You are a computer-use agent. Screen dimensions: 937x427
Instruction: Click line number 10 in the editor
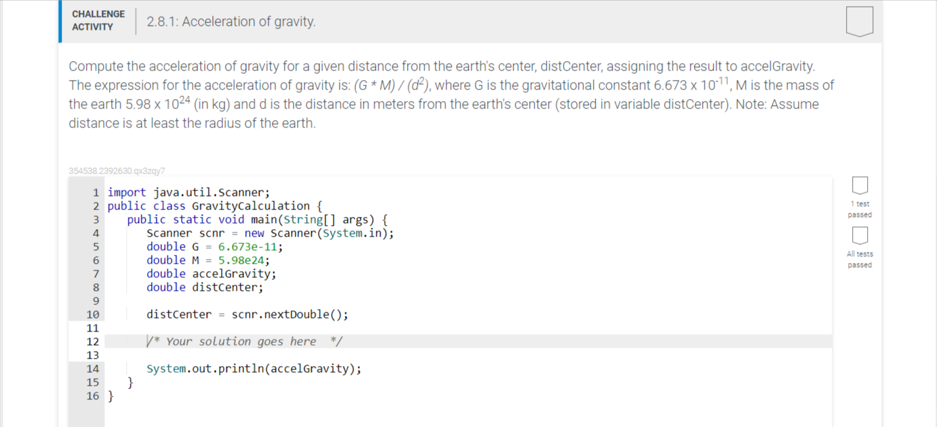pos(92,314)
